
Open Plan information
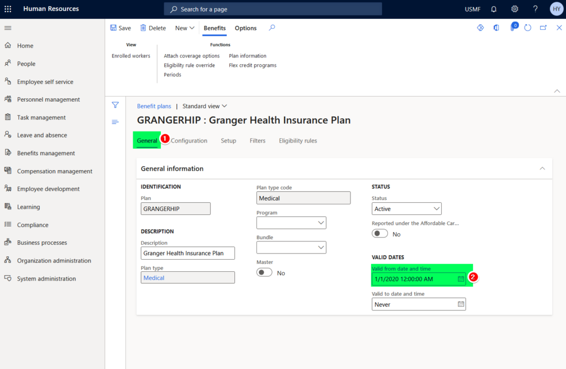pyautogui.click(x=248, y=56)
